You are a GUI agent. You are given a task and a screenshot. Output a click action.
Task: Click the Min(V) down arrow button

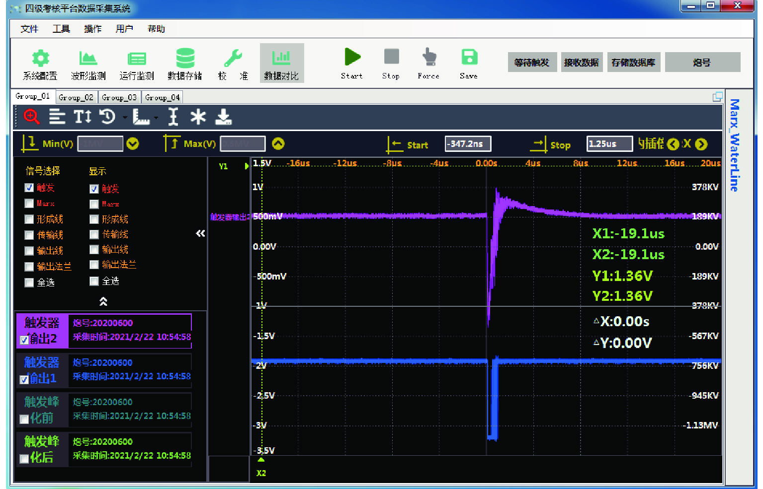133,144
